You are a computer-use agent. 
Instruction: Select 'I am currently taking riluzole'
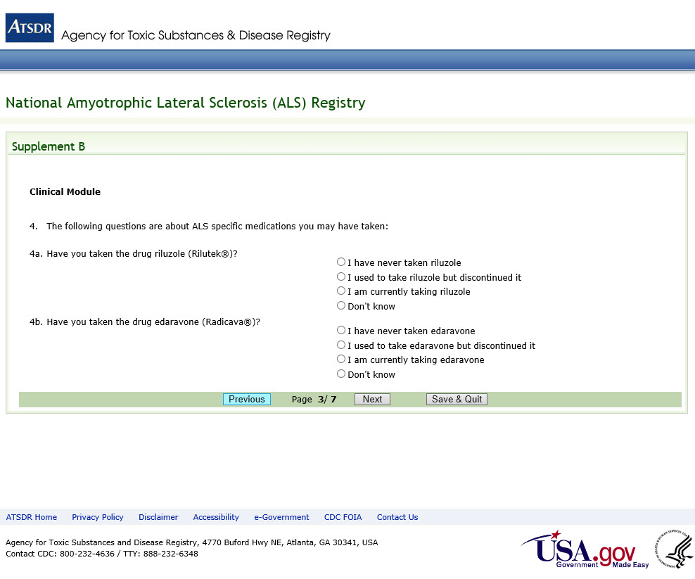[341, 291]
